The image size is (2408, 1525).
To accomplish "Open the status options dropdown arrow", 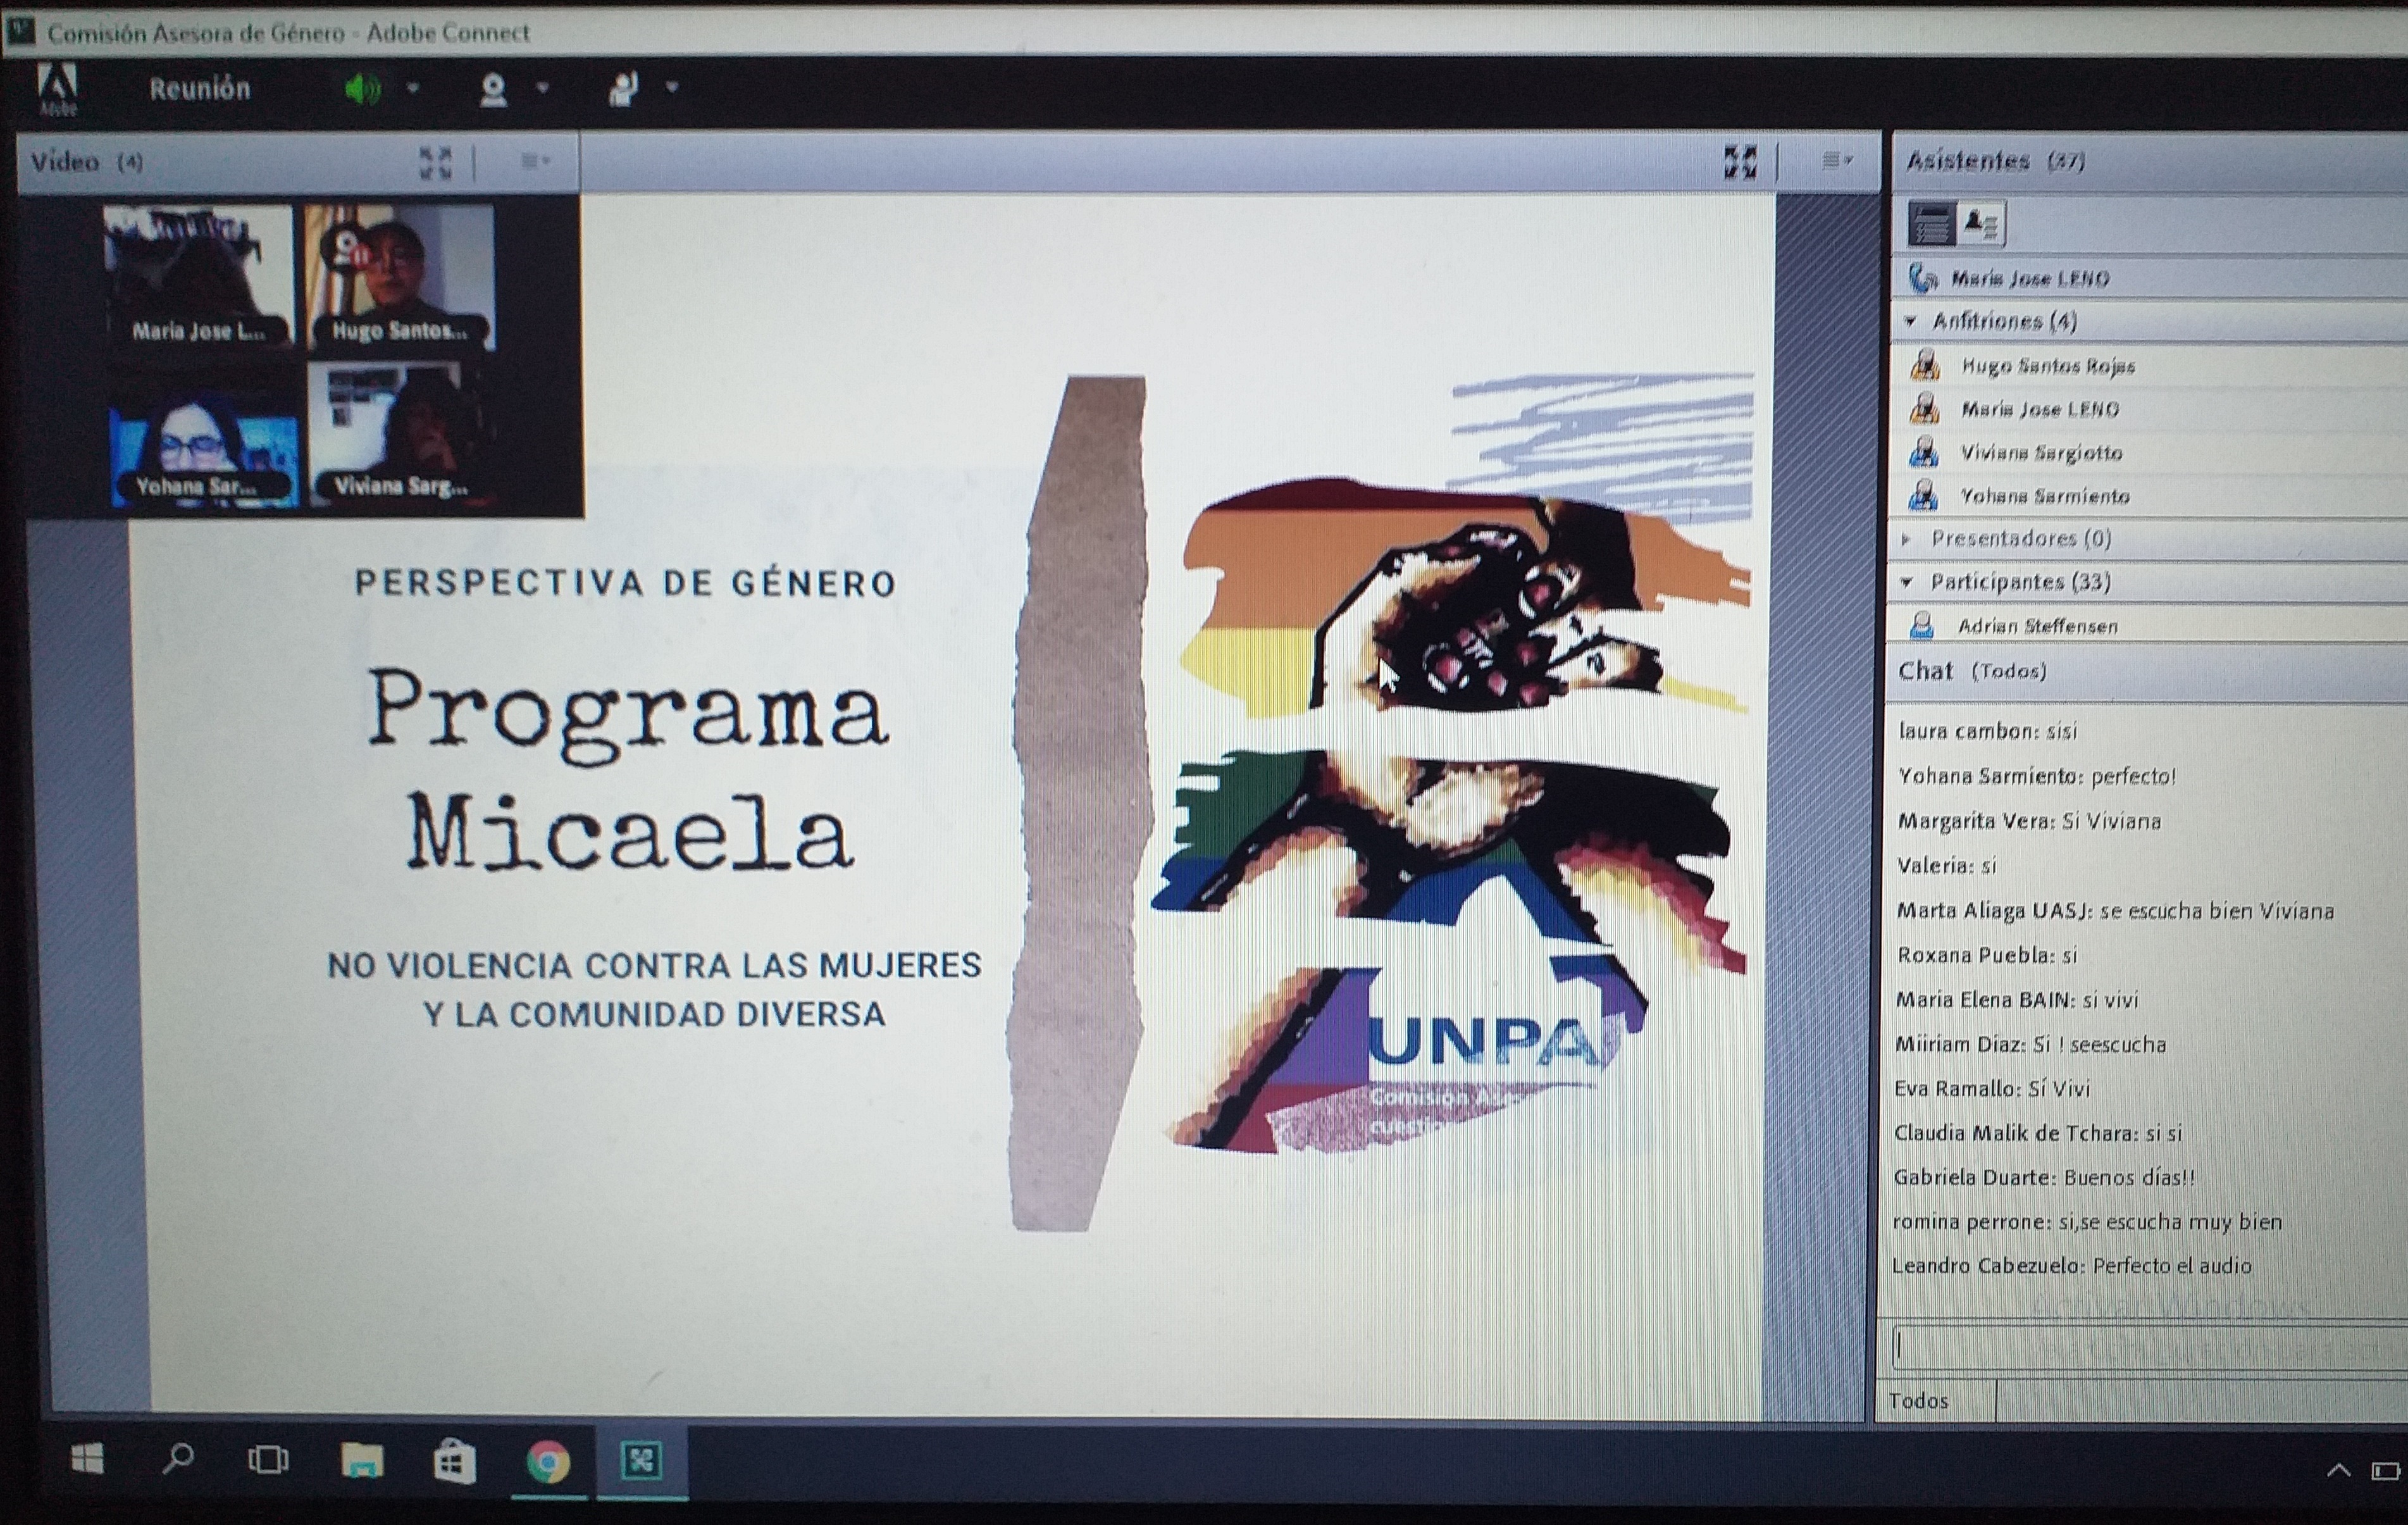I will click(x=672, y=88).
